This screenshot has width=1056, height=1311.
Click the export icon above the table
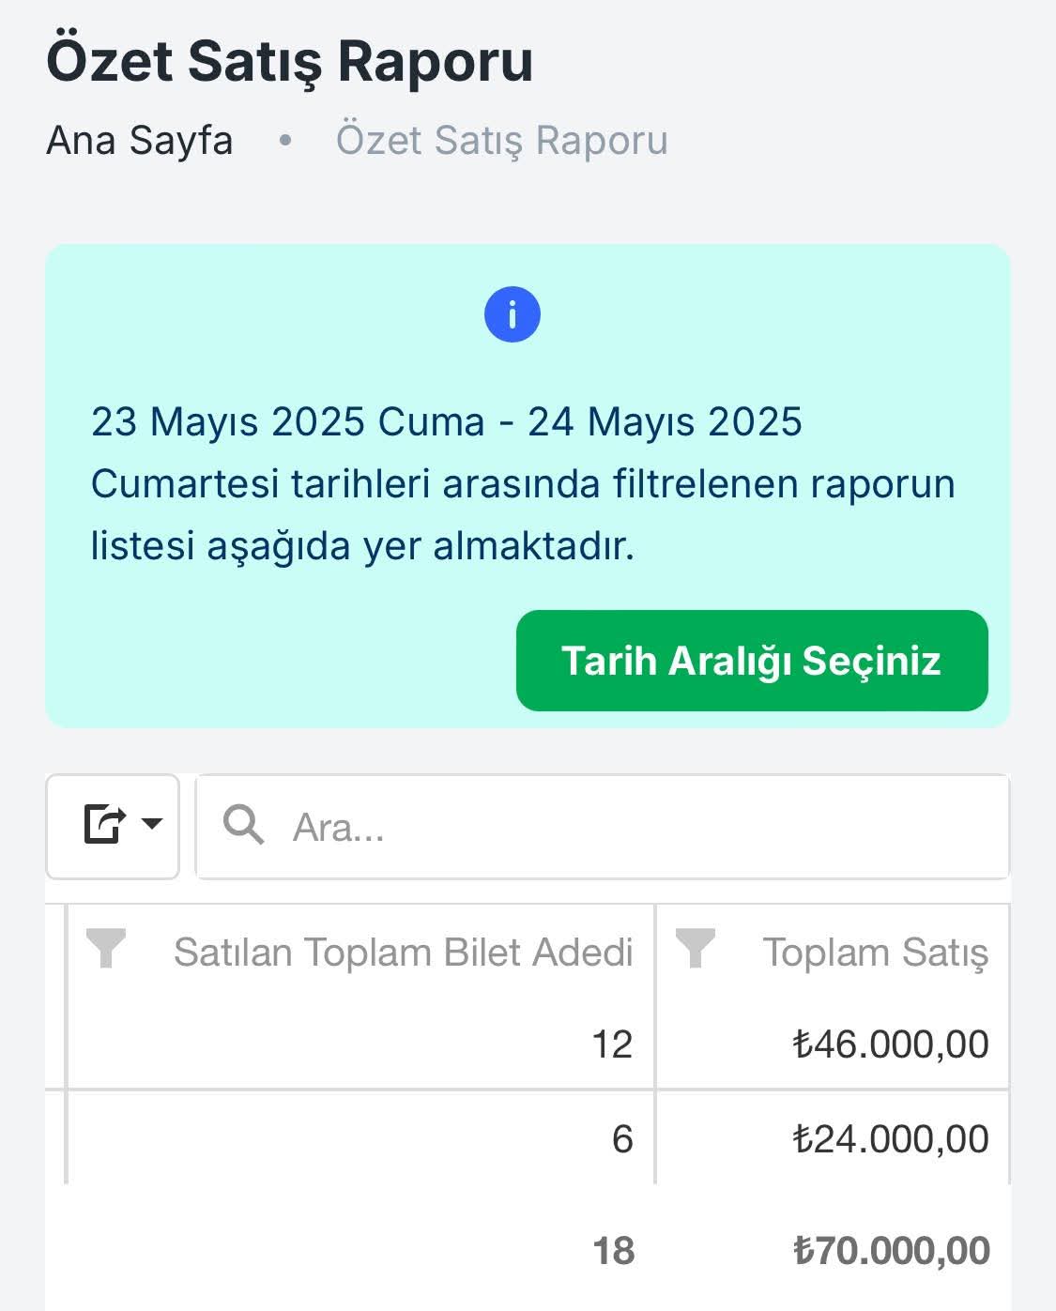(103, 825)
